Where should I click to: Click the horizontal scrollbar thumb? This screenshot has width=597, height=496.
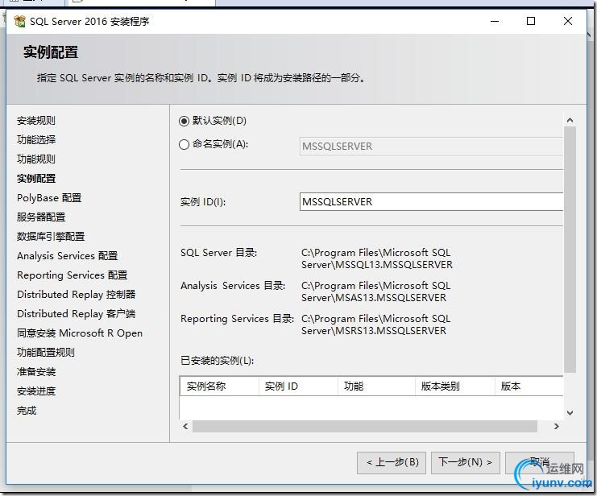click(x=365, y=426)
